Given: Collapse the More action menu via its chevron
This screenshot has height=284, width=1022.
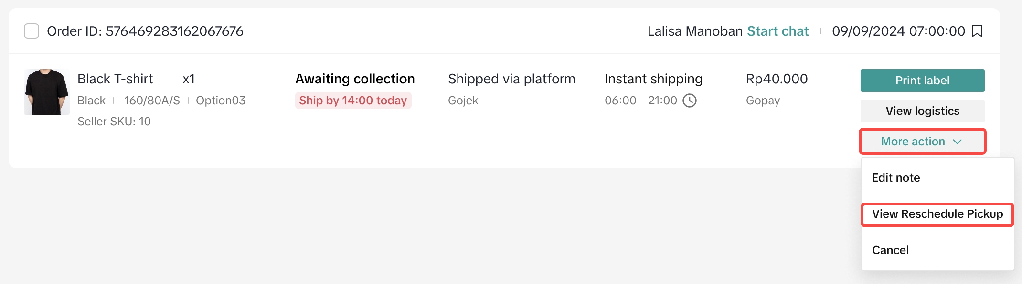Looking at the screenshot, I should click(957, 142).
